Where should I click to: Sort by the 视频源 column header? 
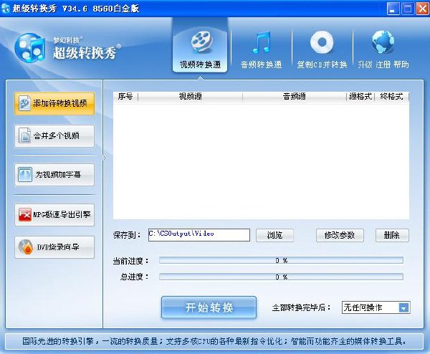point(191,97)
